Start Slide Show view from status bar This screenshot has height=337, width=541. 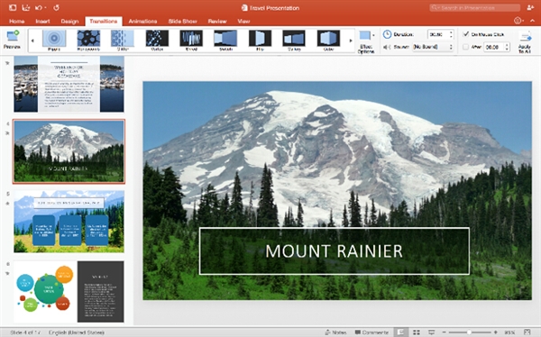pyautogui.click(x=431, y=332)
